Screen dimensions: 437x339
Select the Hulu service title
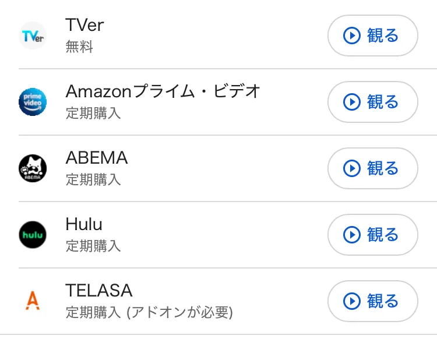click(84, 224)
